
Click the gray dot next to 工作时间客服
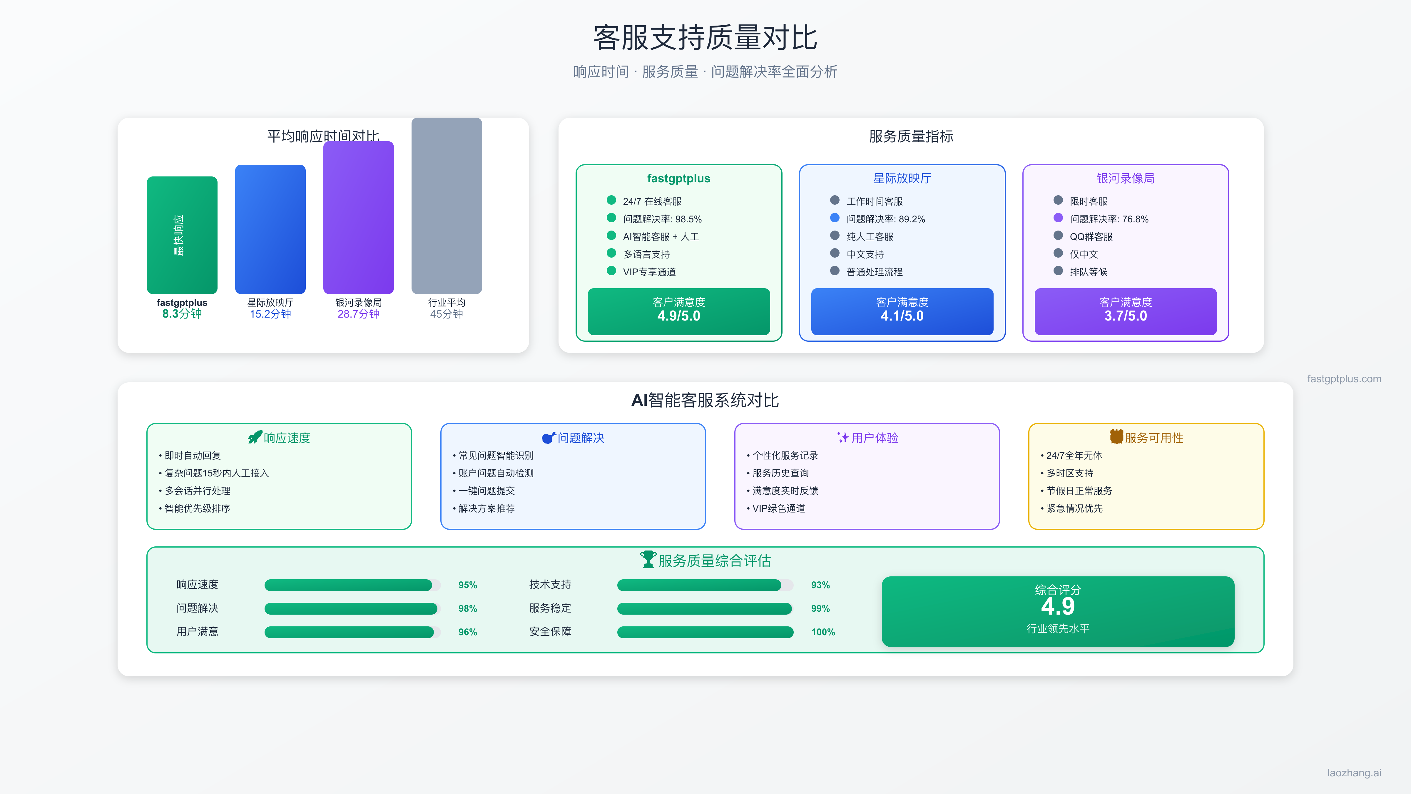[x=835, y=200]
